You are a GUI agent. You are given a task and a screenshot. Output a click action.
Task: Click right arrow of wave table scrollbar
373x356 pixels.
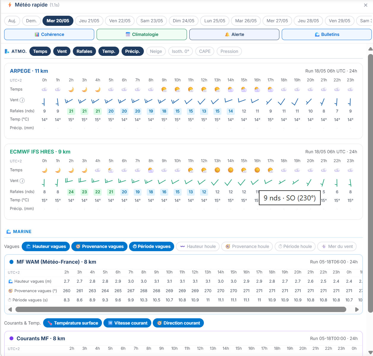(x=357, y=309)
